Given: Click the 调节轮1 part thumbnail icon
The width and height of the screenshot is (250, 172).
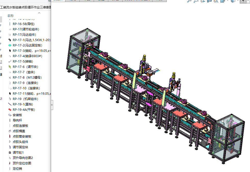Looking at the screenshot, I should point(10,153).
